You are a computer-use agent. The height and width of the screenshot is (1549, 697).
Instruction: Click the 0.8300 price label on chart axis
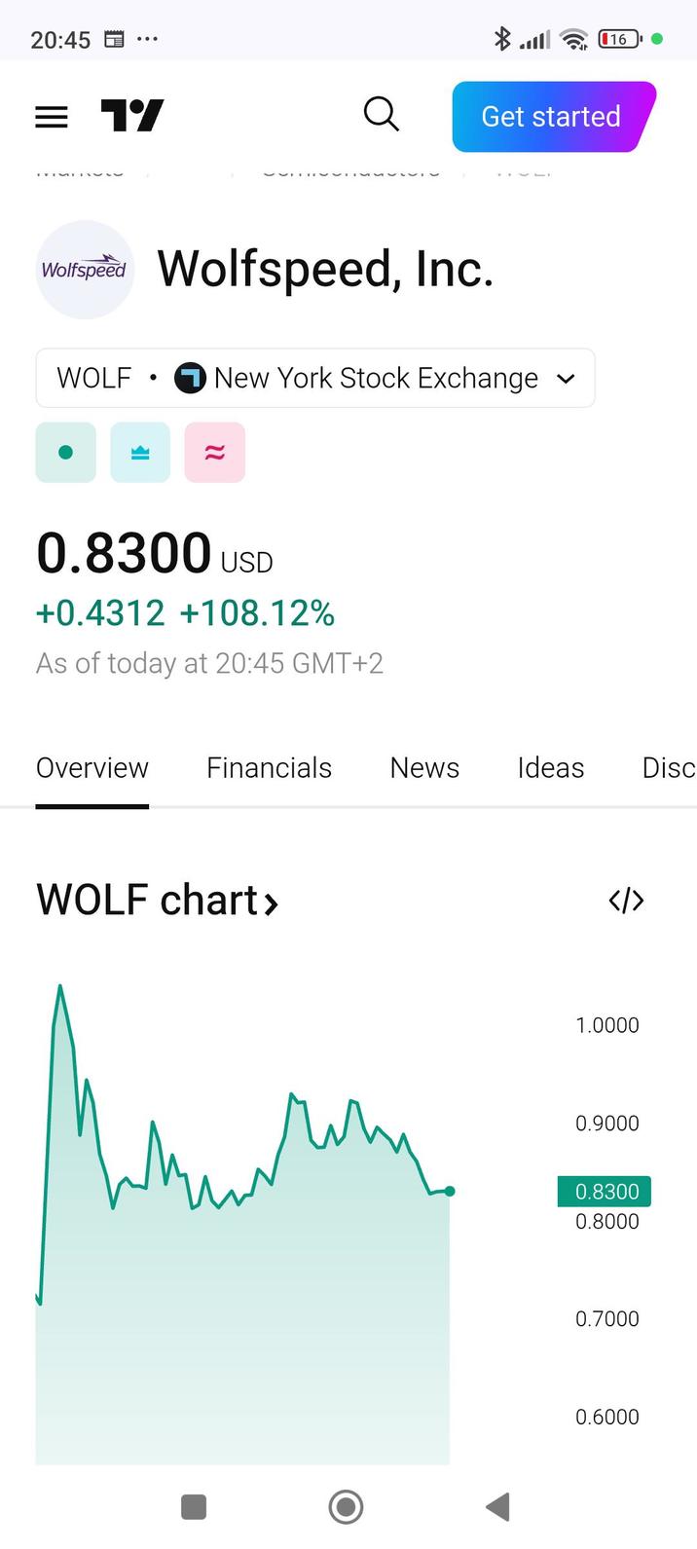point(604,1191)
